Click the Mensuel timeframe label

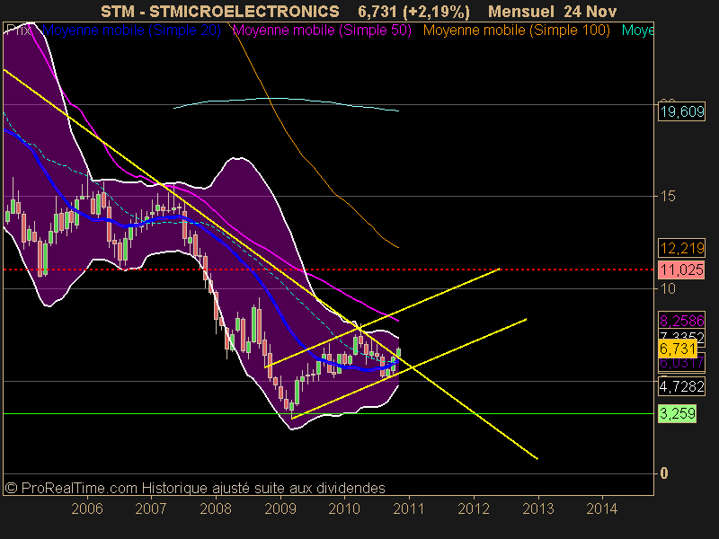click(521, 11)
